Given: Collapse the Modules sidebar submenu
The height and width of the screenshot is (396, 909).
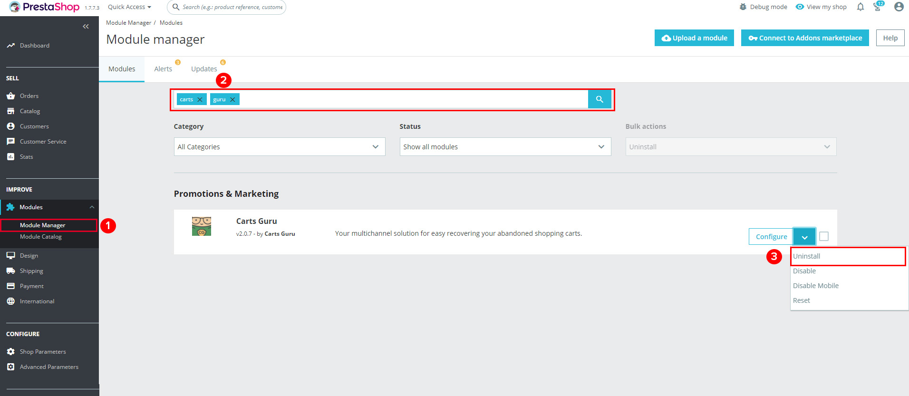Looking at the screenshot, I should point(92,207).
